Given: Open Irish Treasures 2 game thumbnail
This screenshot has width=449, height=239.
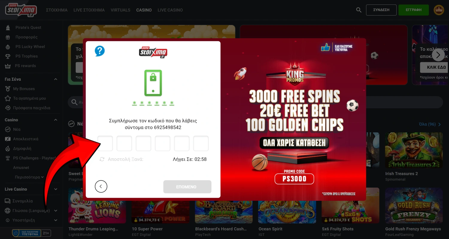Looking at the screenshot, I should point(414,151).
